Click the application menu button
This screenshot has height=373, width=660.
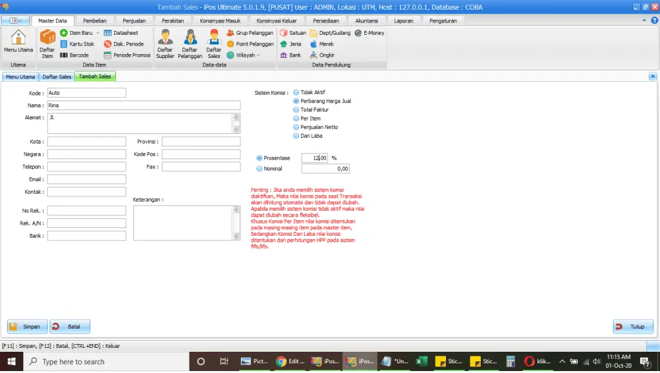(x=15, y=20)
